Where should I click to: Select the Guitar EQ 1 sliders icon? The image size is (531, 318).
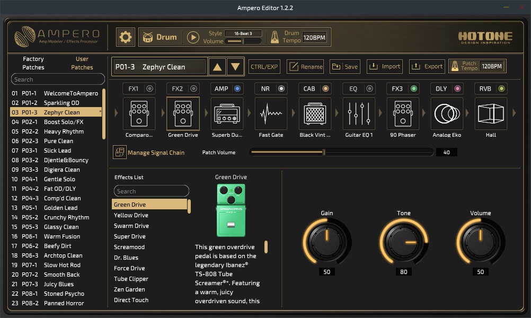click(x=359, y=114)
